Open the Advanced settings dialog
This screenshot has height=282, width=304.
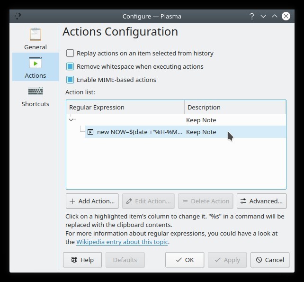261,201
